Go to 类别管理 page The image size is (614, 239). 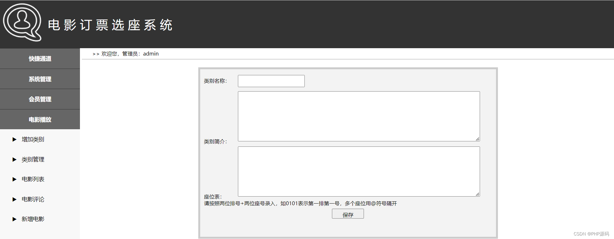33,160
